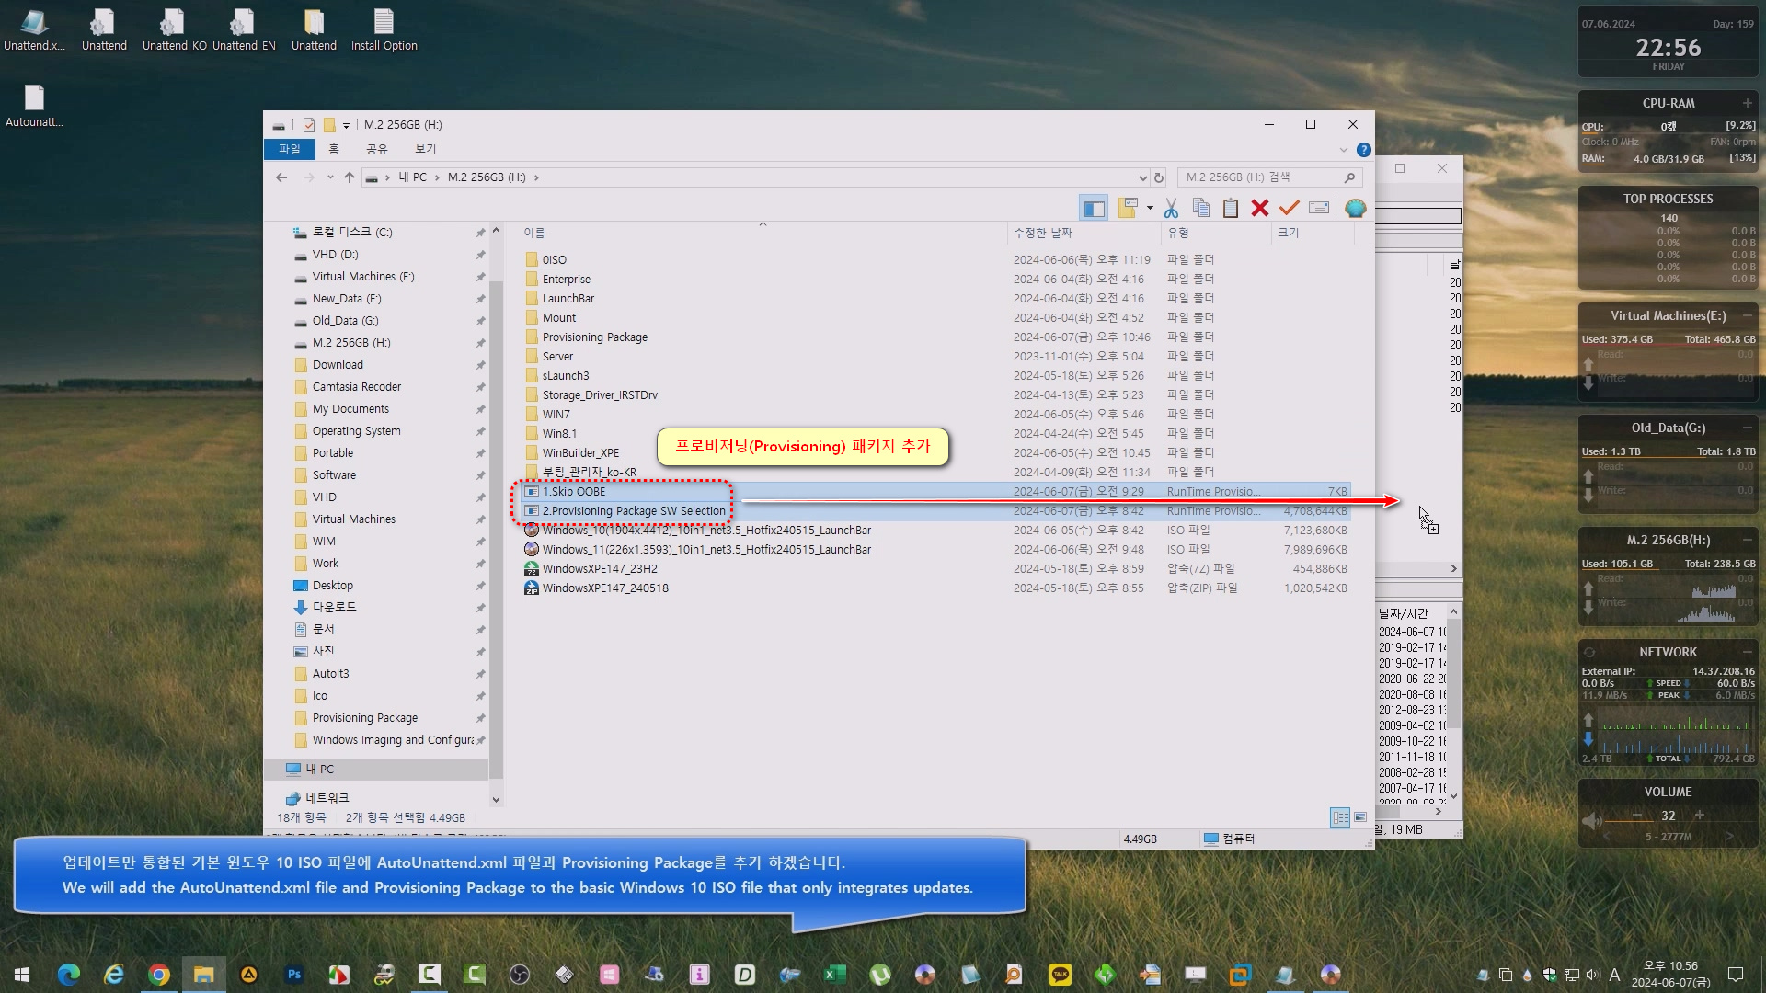This screenshot has height=993, width=1766.
Task: Toggle mute speaker in VOLUME widget
Action: (x=1592, y=820)
